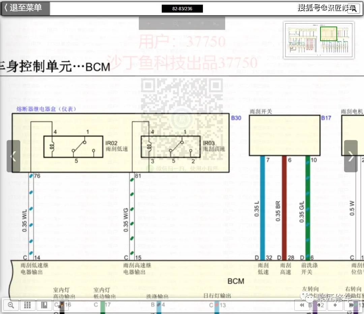Click the 82-83/236 page indicator

182,8
